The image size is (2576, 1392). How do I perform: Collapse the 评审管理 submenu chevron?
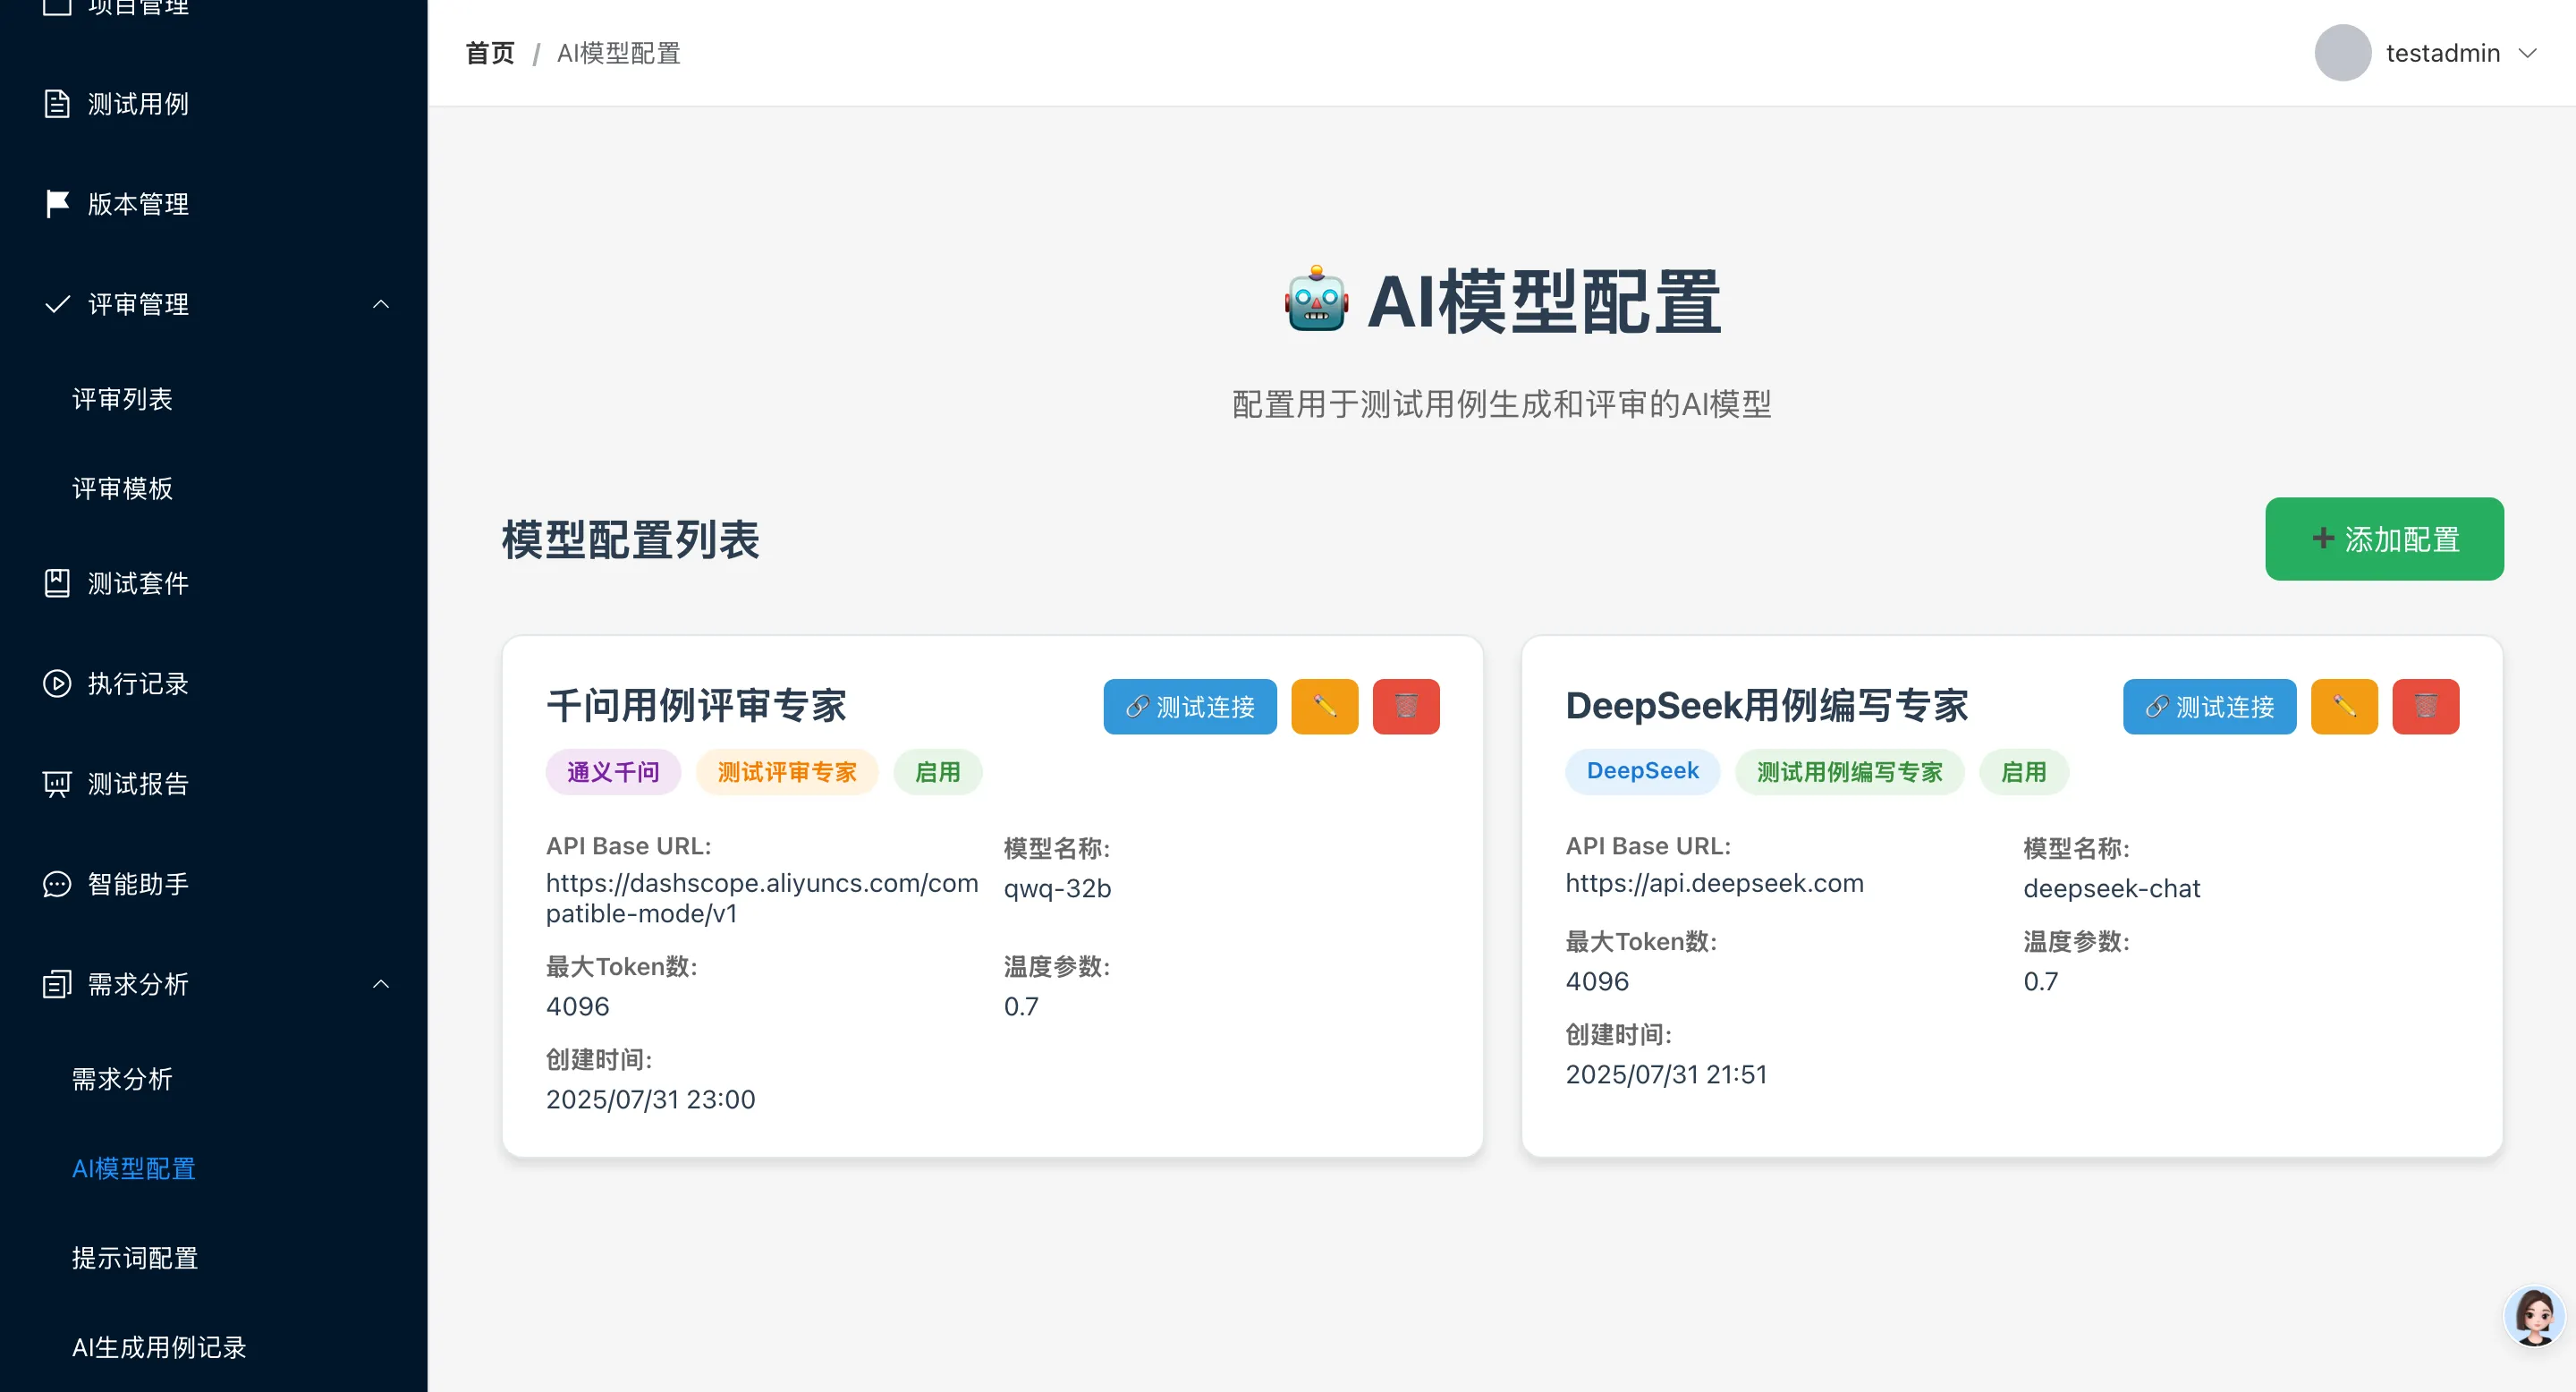(381, 304)
